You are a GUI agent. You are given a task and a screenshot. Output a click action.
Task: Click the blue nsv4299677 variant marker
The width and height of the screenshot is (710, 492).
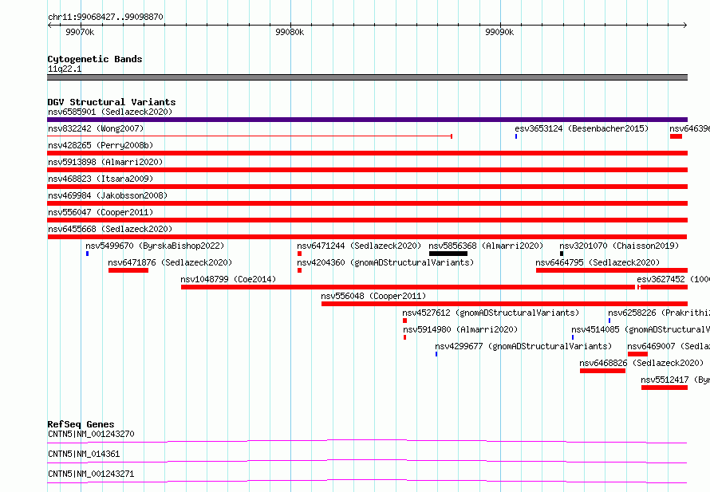tap(436, 354)
